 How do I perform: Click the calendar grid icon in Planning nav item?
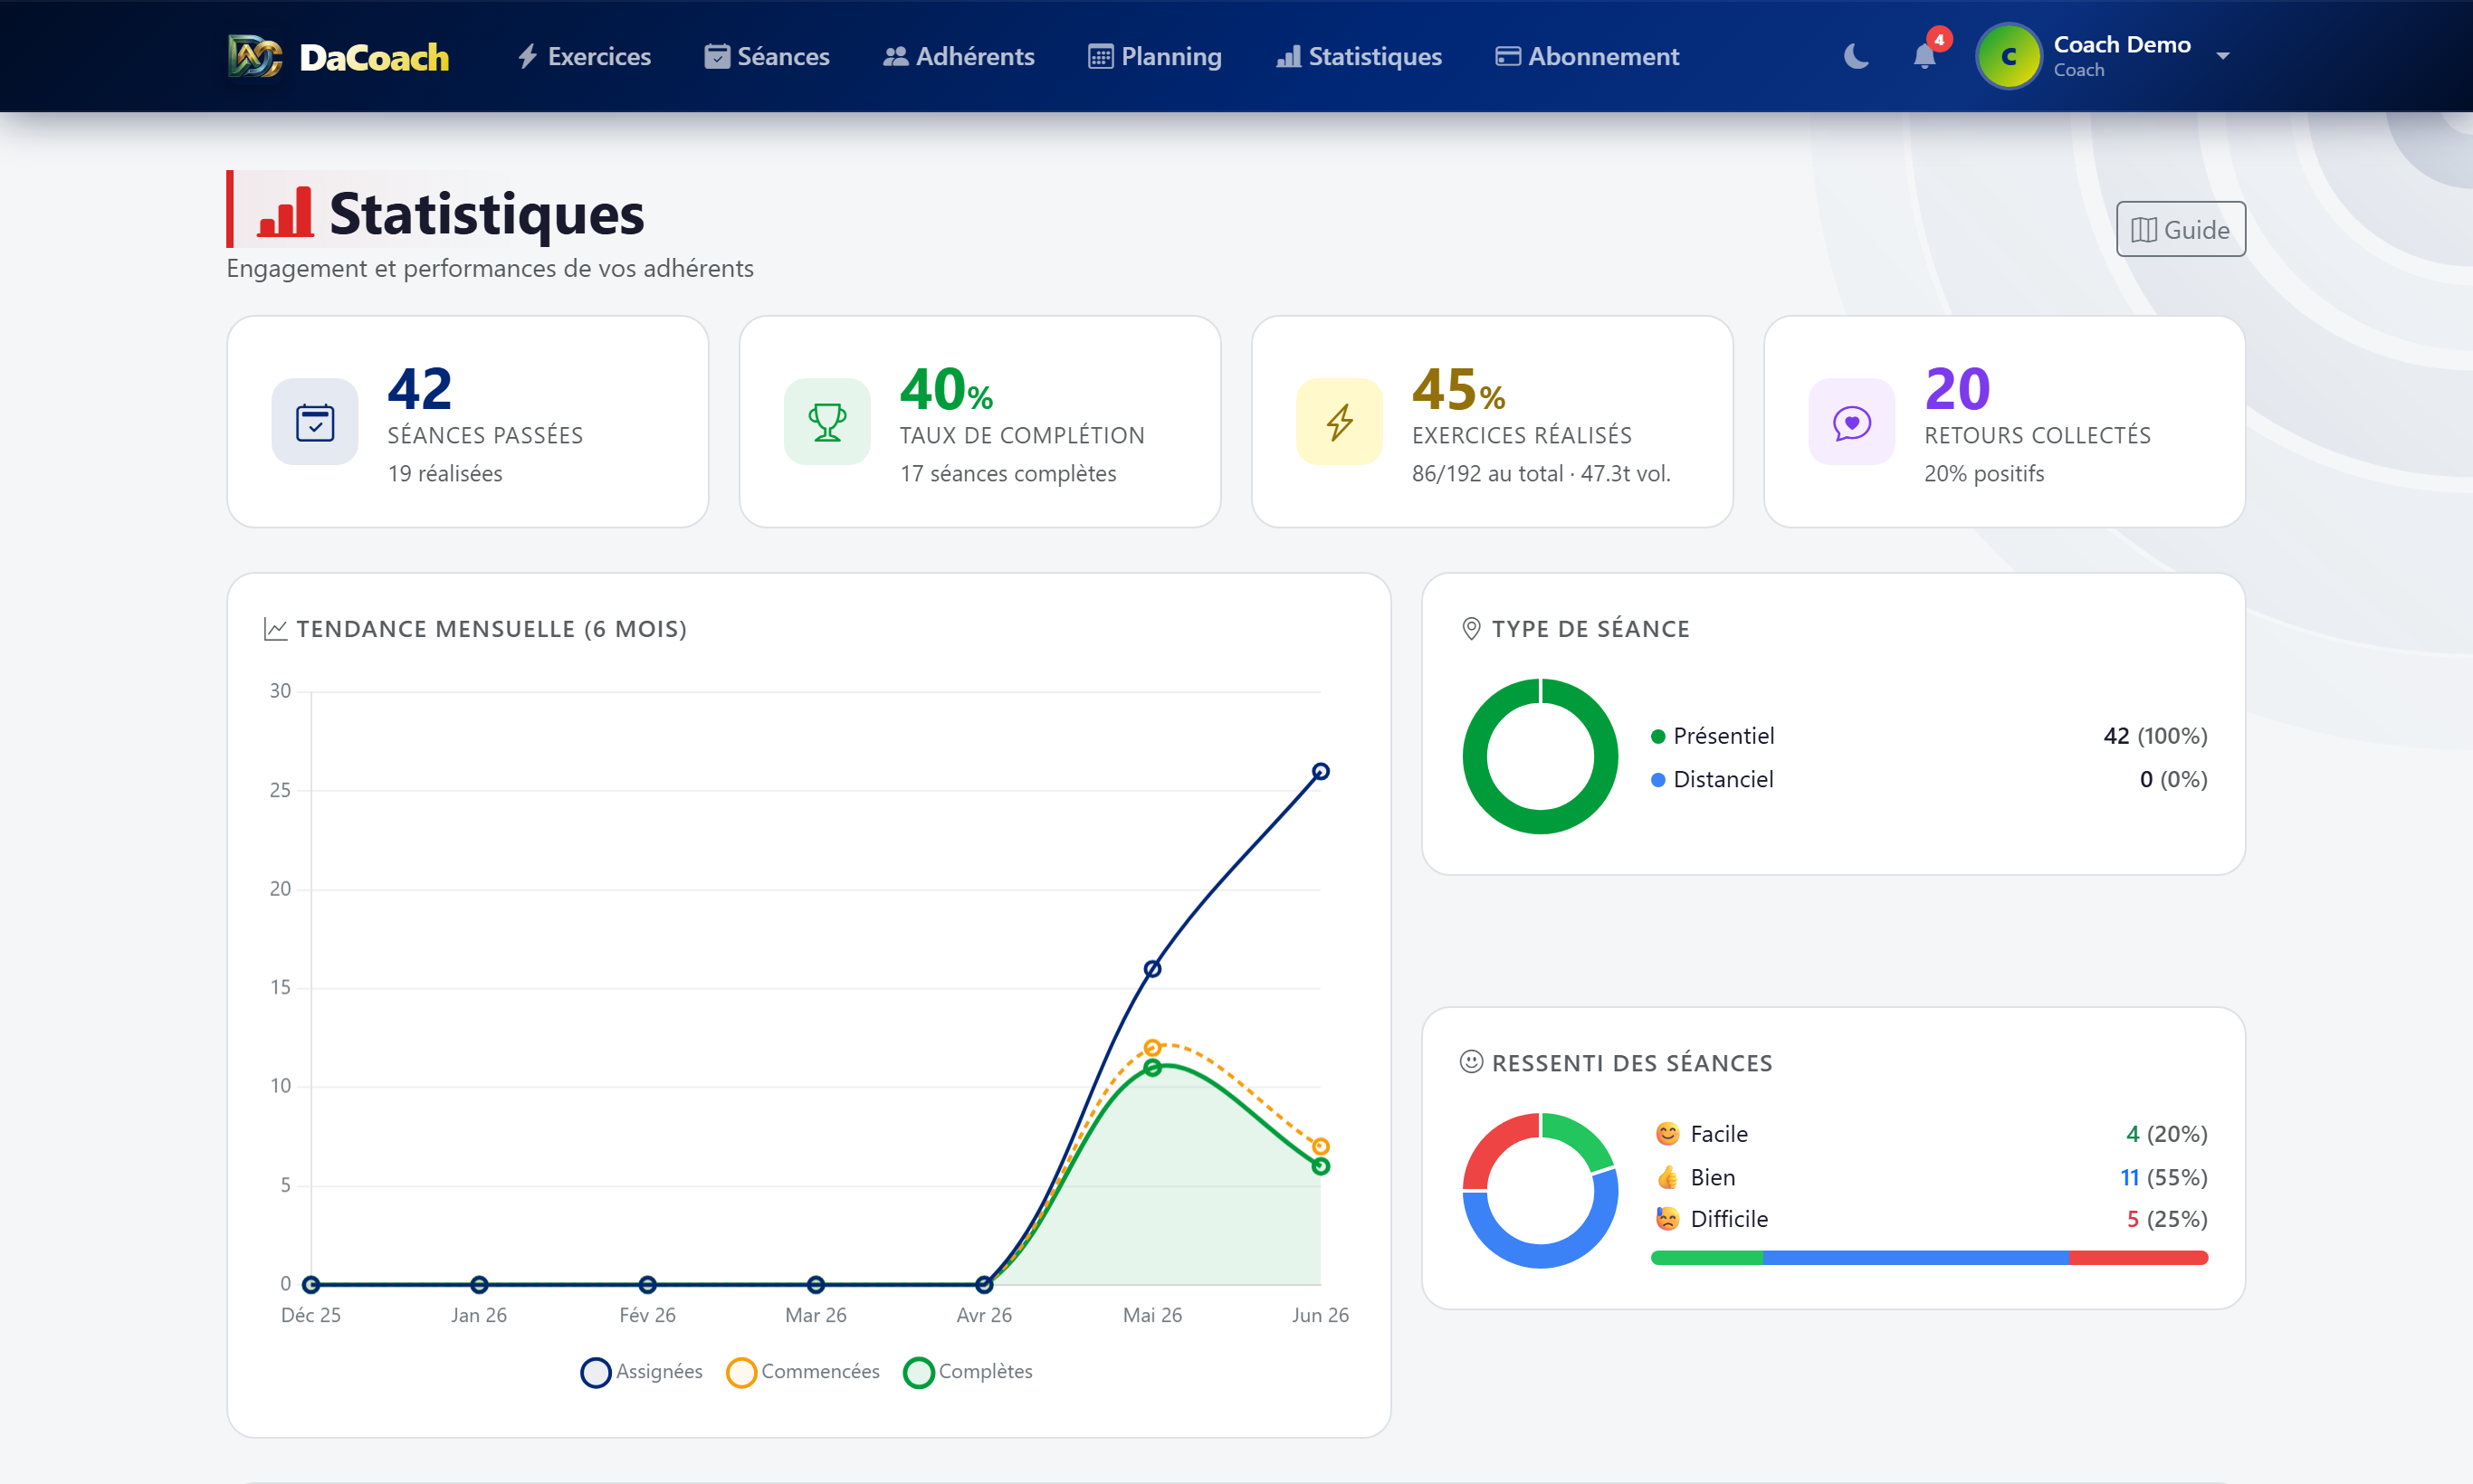(1101, 56)
